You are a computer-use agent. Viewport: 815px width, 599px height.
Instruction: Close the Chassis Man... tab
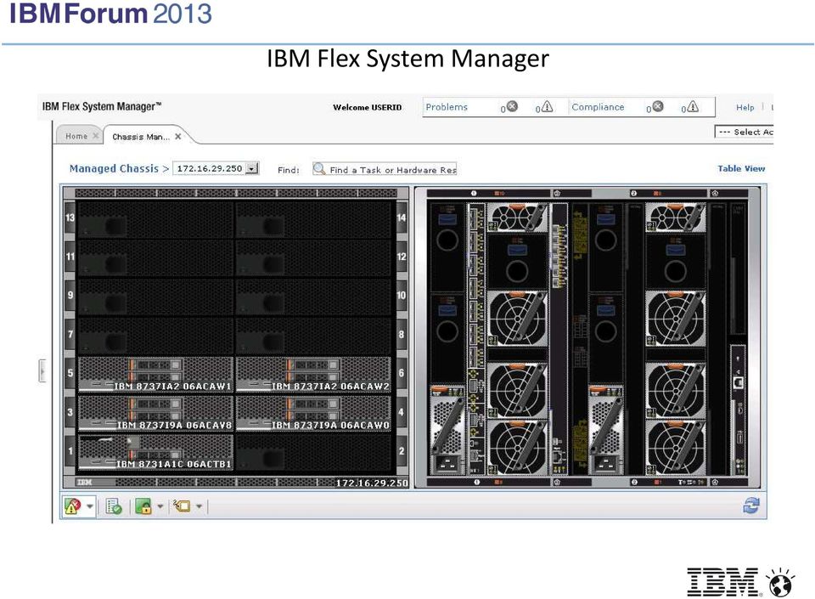coord(177,136)
